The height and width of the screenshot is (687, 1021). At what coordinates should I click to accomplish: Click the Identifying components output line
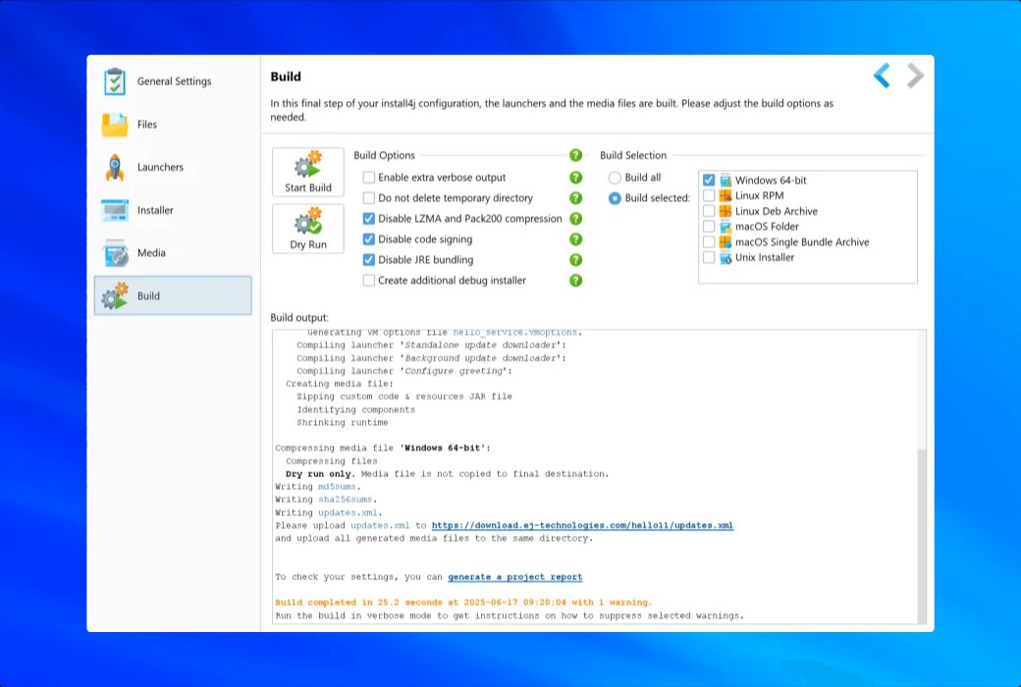355,409
